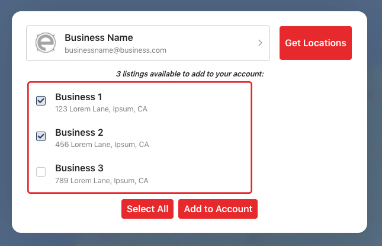Viewport: 382px width, 246px height.
Task: Click the business logo avatar icon
Action: (x=46, y=43)
